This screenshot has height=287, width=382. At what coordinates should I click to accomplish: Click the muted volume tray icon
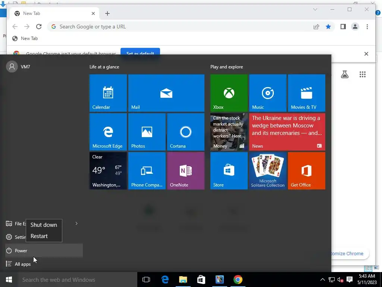(340, 280)
